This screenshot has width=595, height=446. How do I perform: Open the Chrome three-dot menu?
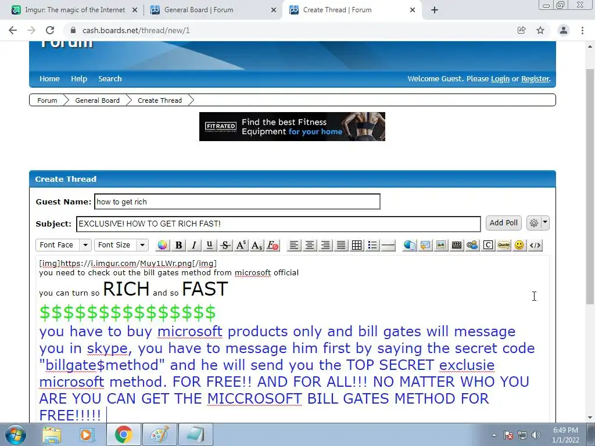[582, 30]
